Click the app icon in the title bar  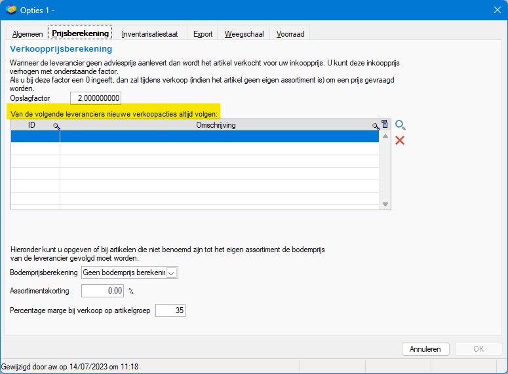[11, 10]
